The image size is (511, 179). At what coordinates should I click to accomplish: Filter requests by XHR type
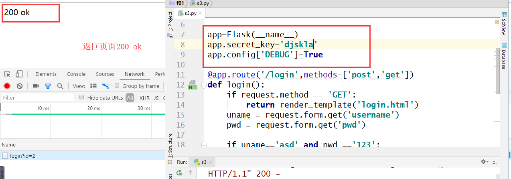[x=144, y=98]
